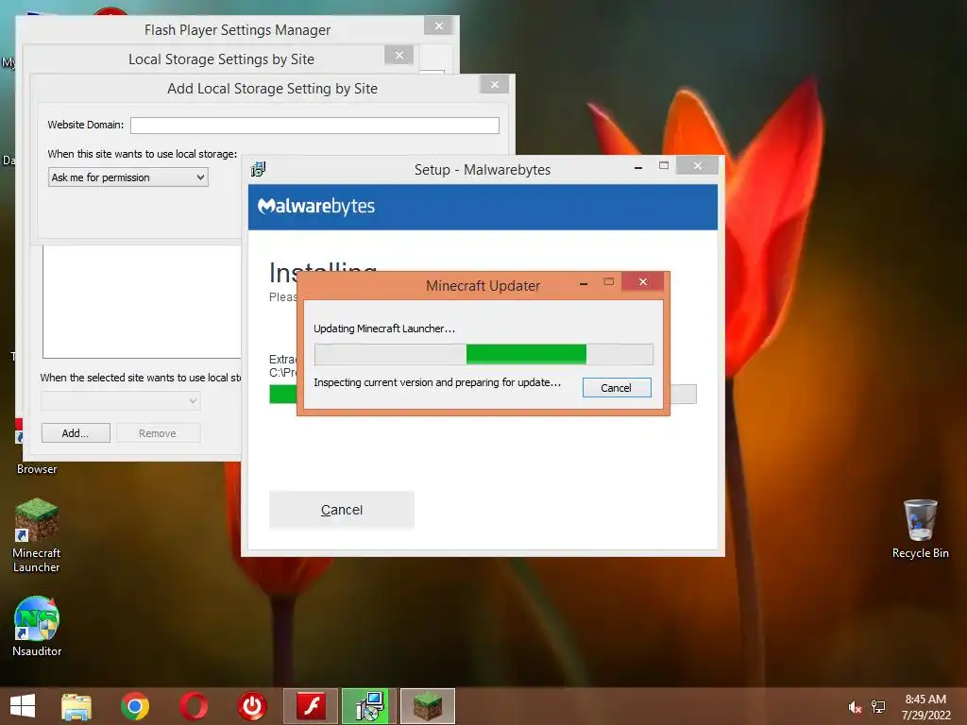
Task: Click the Malwarebytes install progress bar
Action: point(483,394)
